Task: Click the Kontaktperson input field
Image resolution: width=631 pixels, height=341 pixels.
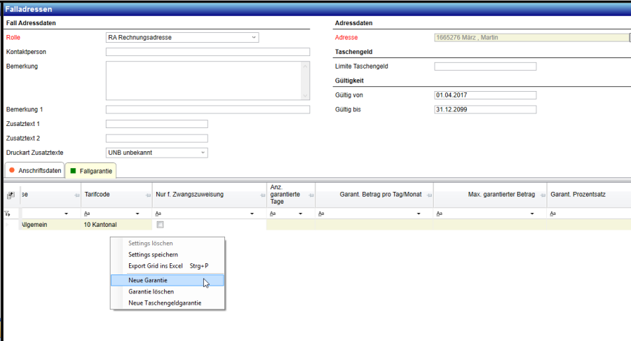Action: coord(208,52)
